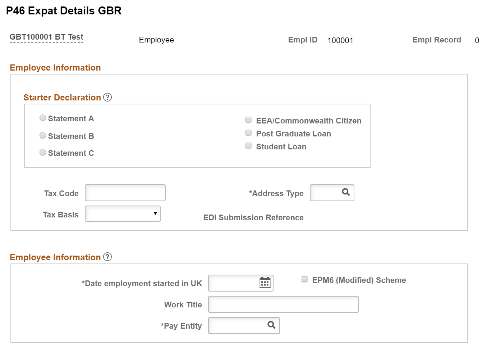Open Address Type lookup magnifier
482x347 pixels.
[346, 192]
